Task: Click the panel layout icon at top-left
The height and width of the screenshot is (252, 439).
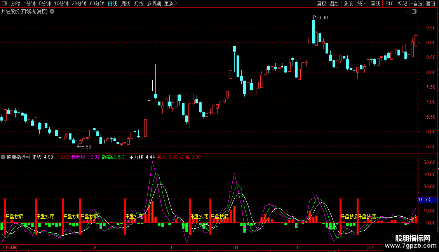Action: point(4,3)
